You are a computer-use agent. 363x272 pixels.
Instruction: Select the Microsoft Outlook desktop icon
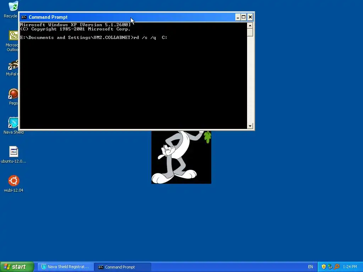click(x=13, y=35)
